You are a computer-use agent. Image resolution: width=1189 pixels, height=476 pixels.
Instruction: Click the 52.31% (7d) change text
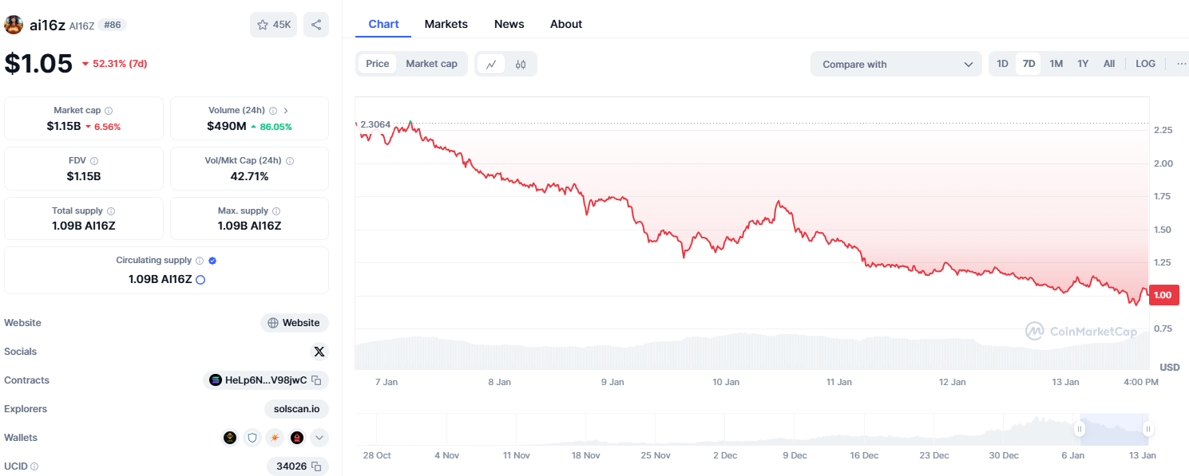pos(120,64)
